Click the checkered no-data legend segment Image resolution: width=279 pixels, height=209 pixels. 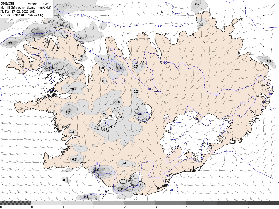15,203
